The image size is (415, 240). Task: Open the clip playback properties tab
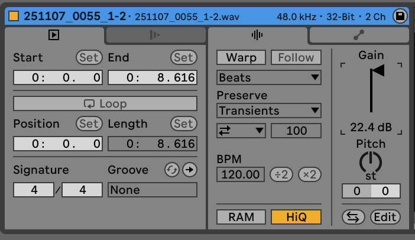point(54,35)
